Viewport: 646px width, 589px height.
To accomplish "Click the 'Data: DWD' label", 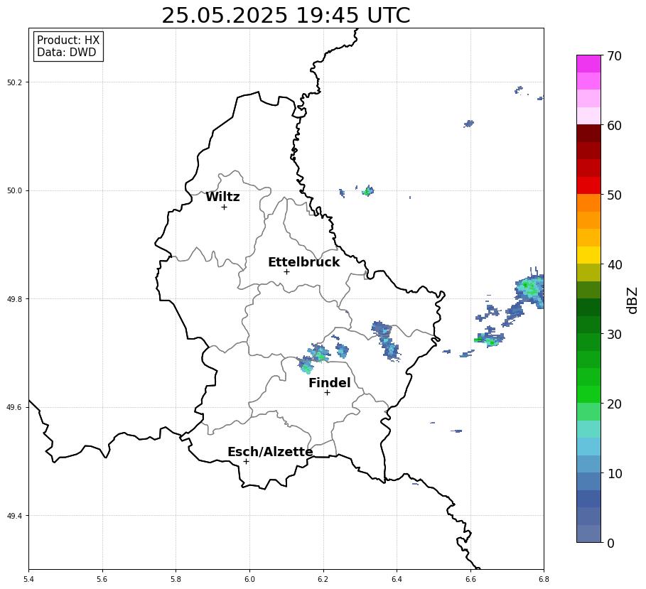I will tap(66, 53).
